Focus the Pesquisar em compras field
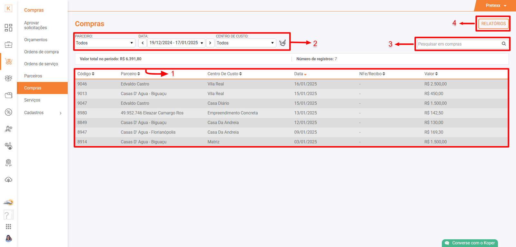516x247 pixels. (x=458, y=44)
